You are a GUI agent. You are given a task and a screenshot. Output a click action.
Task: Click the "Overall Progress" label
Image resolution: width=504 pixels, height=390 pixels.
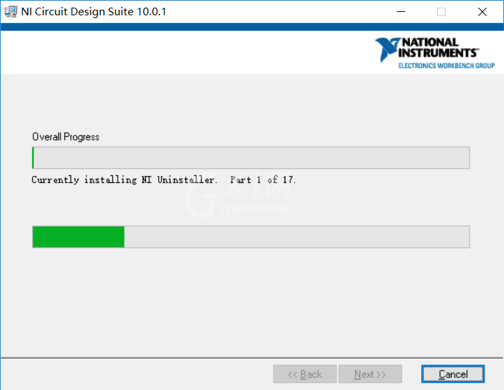click(65, 137)
